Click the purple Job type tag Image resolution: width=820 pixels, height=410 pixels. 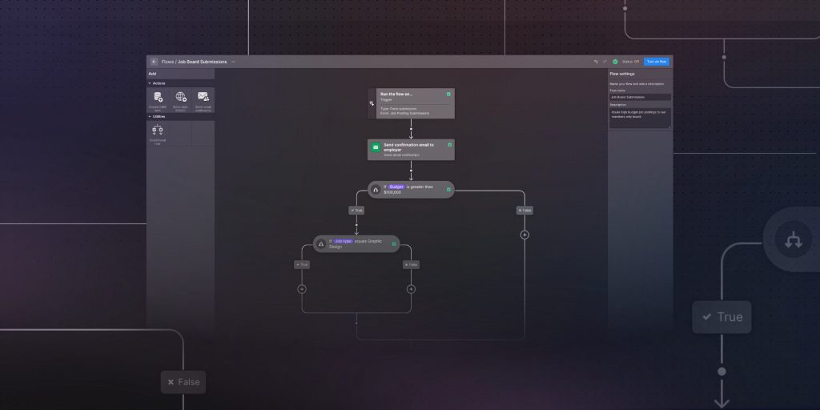coord(343,242)
